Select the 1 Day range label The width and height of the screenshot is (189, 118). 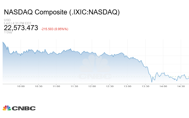point(8,32)
